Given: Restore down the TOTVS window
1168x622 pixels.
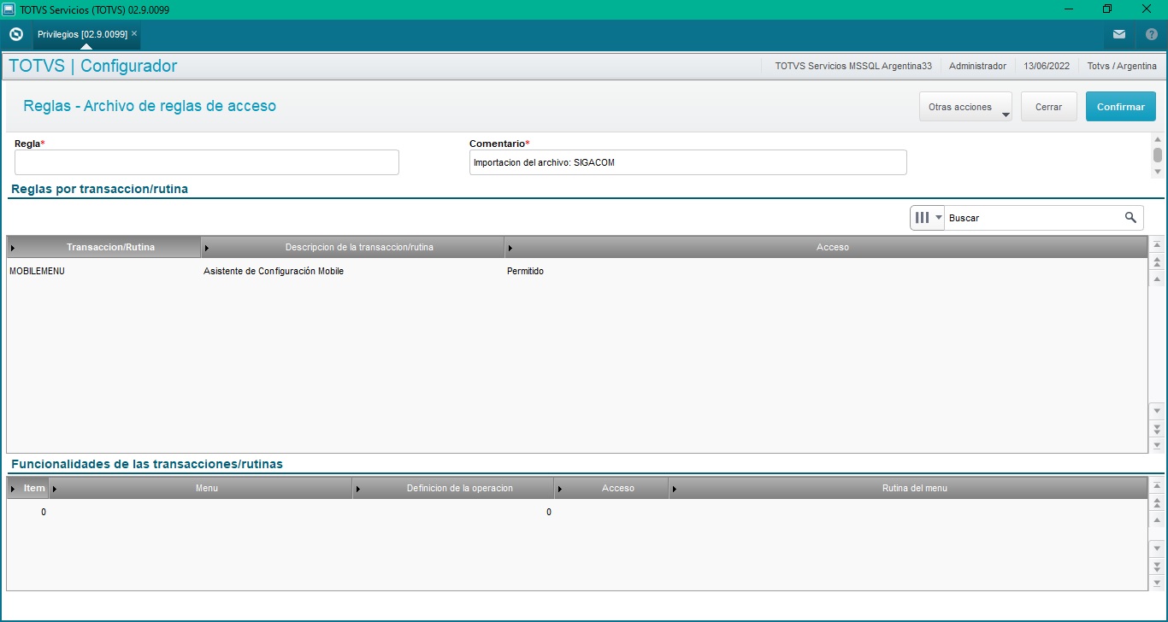Looking at the screenshot, I should point(1107,9).
